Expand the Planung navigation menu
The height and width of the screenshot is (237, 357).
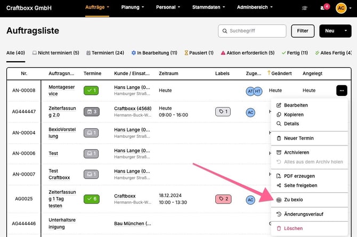[133, 7]
